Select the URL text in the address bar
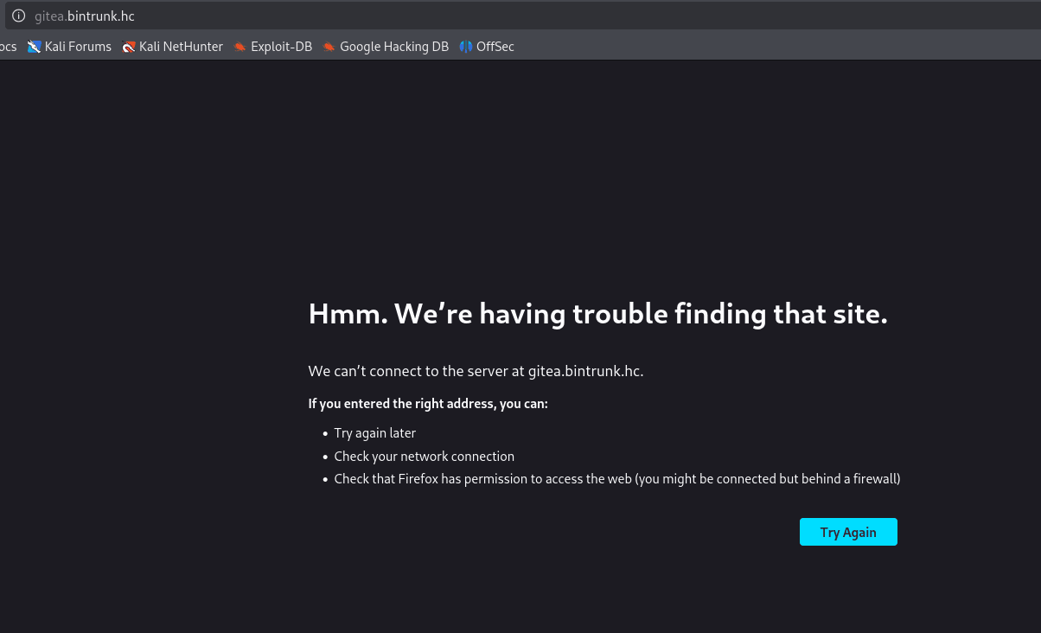 click(x=84, y=16)
